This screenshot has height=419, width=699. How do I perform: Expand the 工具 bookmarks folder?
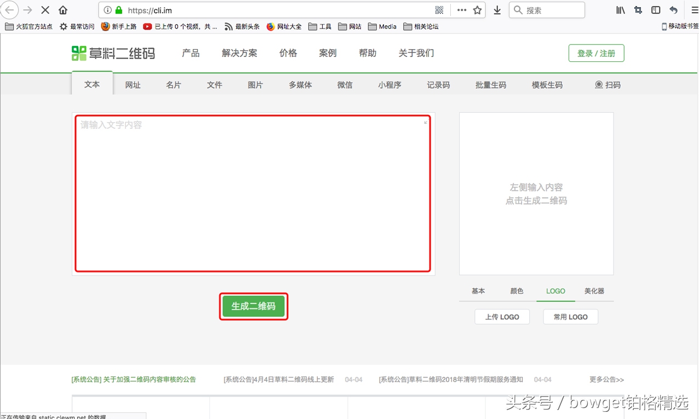pyautogui.click(x=319, y=26)
